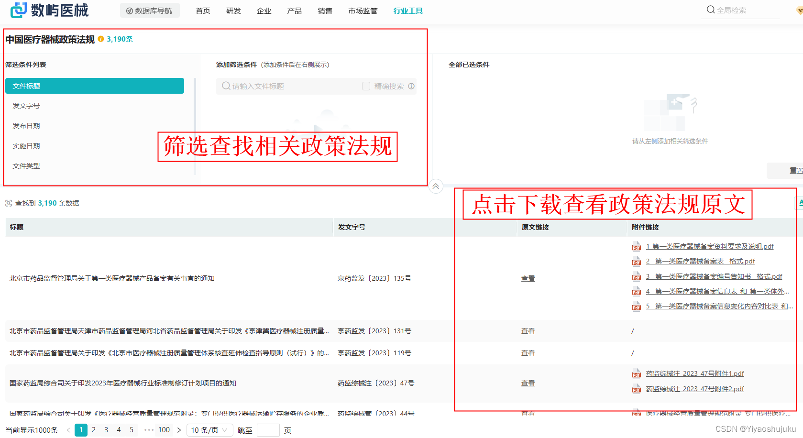Open the 产品 menu item
Image resolution: width=803 pixels, height=438 pixels.
pyautogui.click(x=295, y=11)
